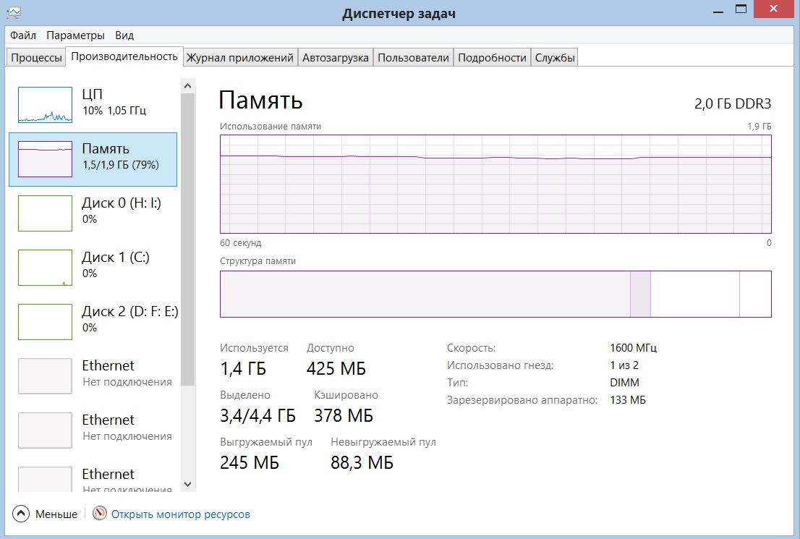Select the ЦП item in the sidebar
The height and width of the screenshot is (539, 800).
[93, 105]
